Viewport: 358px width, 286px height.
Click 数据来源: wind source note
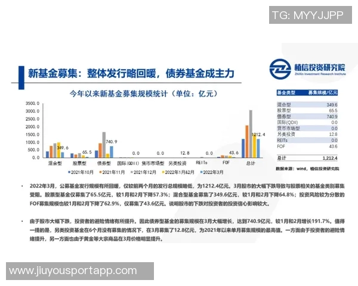(x=307, y=169)
